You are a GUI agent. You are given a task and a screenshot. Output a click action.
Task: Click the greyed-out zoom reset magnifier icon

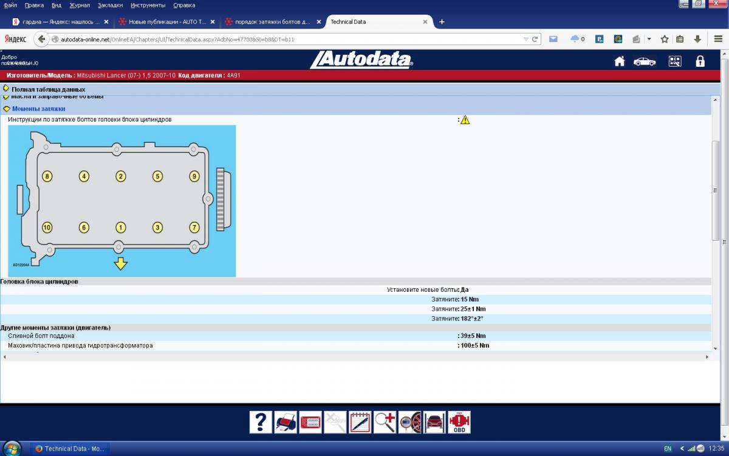click(335, 422)
